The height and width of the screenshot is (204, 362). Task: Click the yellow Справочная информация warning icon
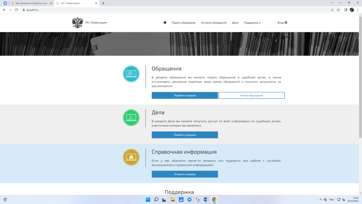pos(131,157)
